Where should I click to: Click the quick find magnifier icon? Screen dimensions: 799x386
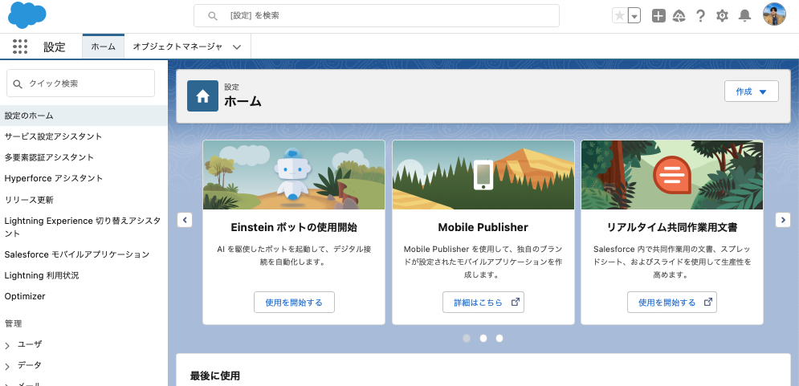(x=18, y=83)
